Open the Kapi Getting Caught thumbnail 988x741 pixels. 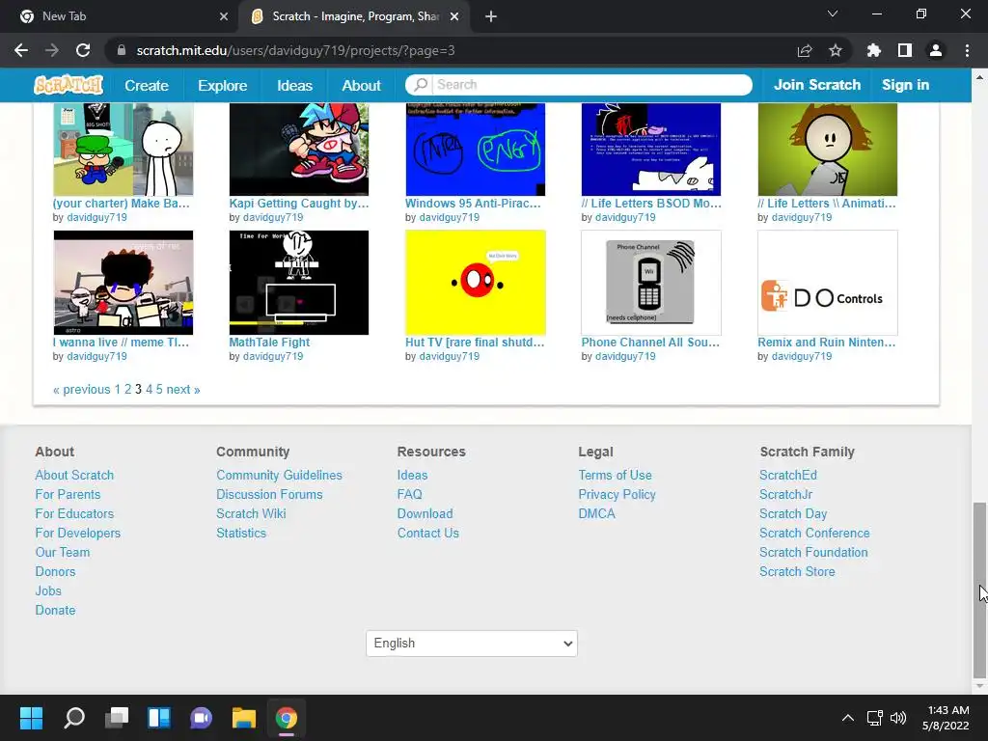tap(299, 150)
